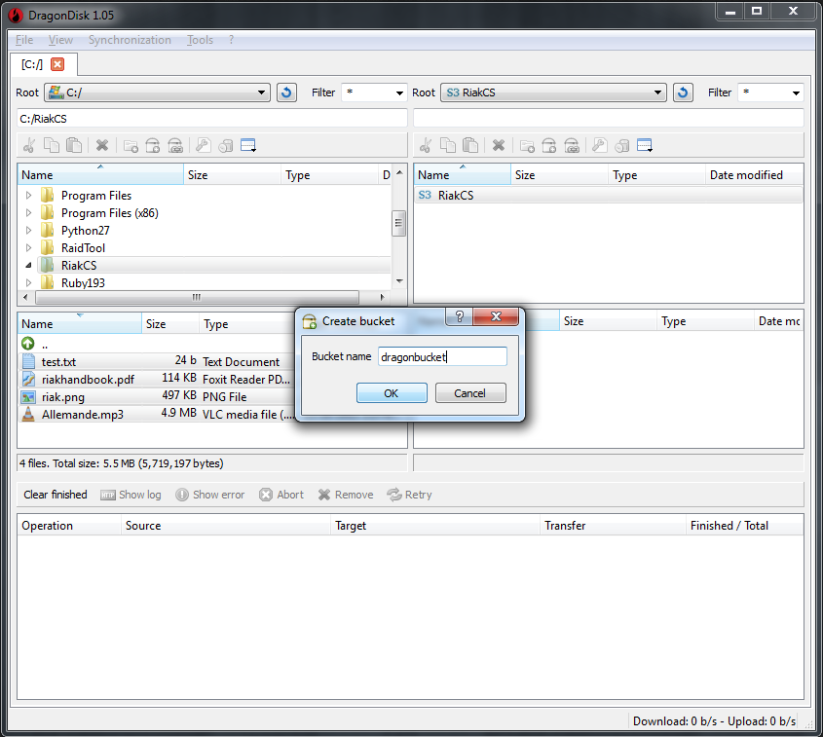Image resolution: width=823 pixels, height=737 pixels.
Task: Click inside the Bucket name field
Action: coord(442,356)
